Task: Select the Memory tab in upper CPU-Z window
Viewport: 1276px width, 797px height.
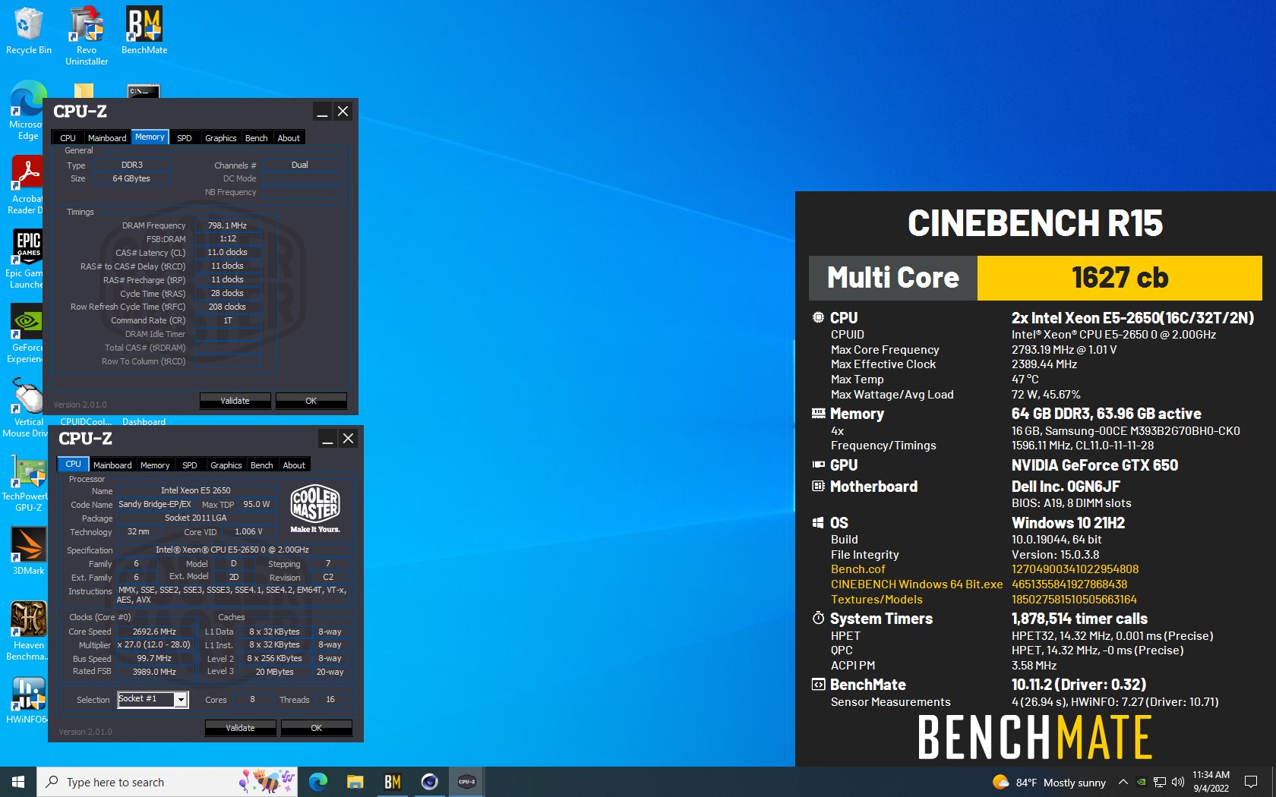Action: (150, 137)
